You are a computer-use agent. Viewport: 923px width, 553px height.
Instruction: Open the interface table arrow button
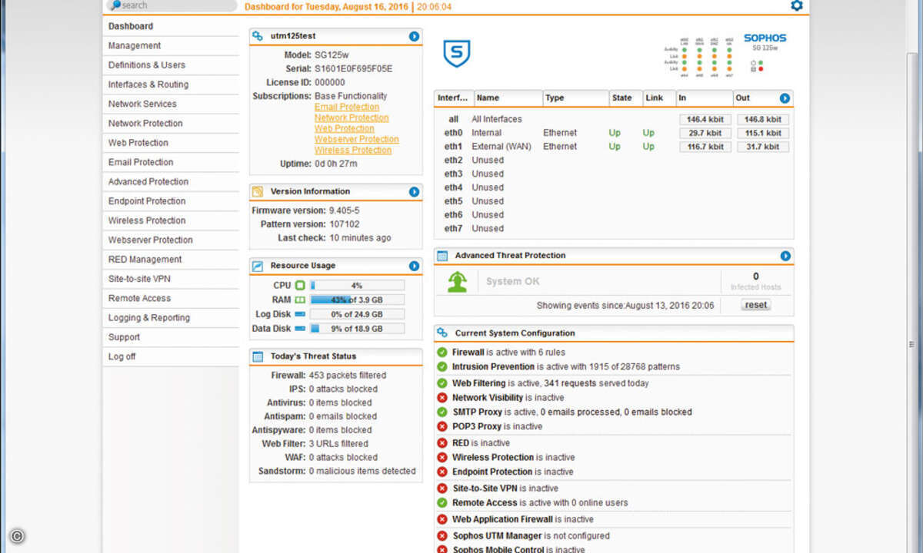click(785, 98)
